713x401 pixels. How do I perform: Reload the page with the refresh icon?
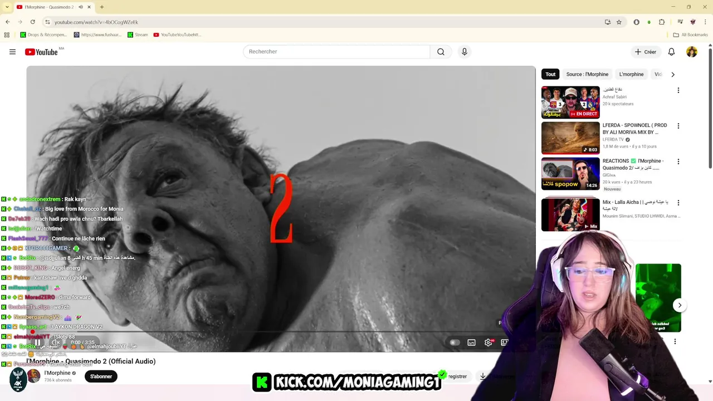pyautogui.click(x=33, y=22)
